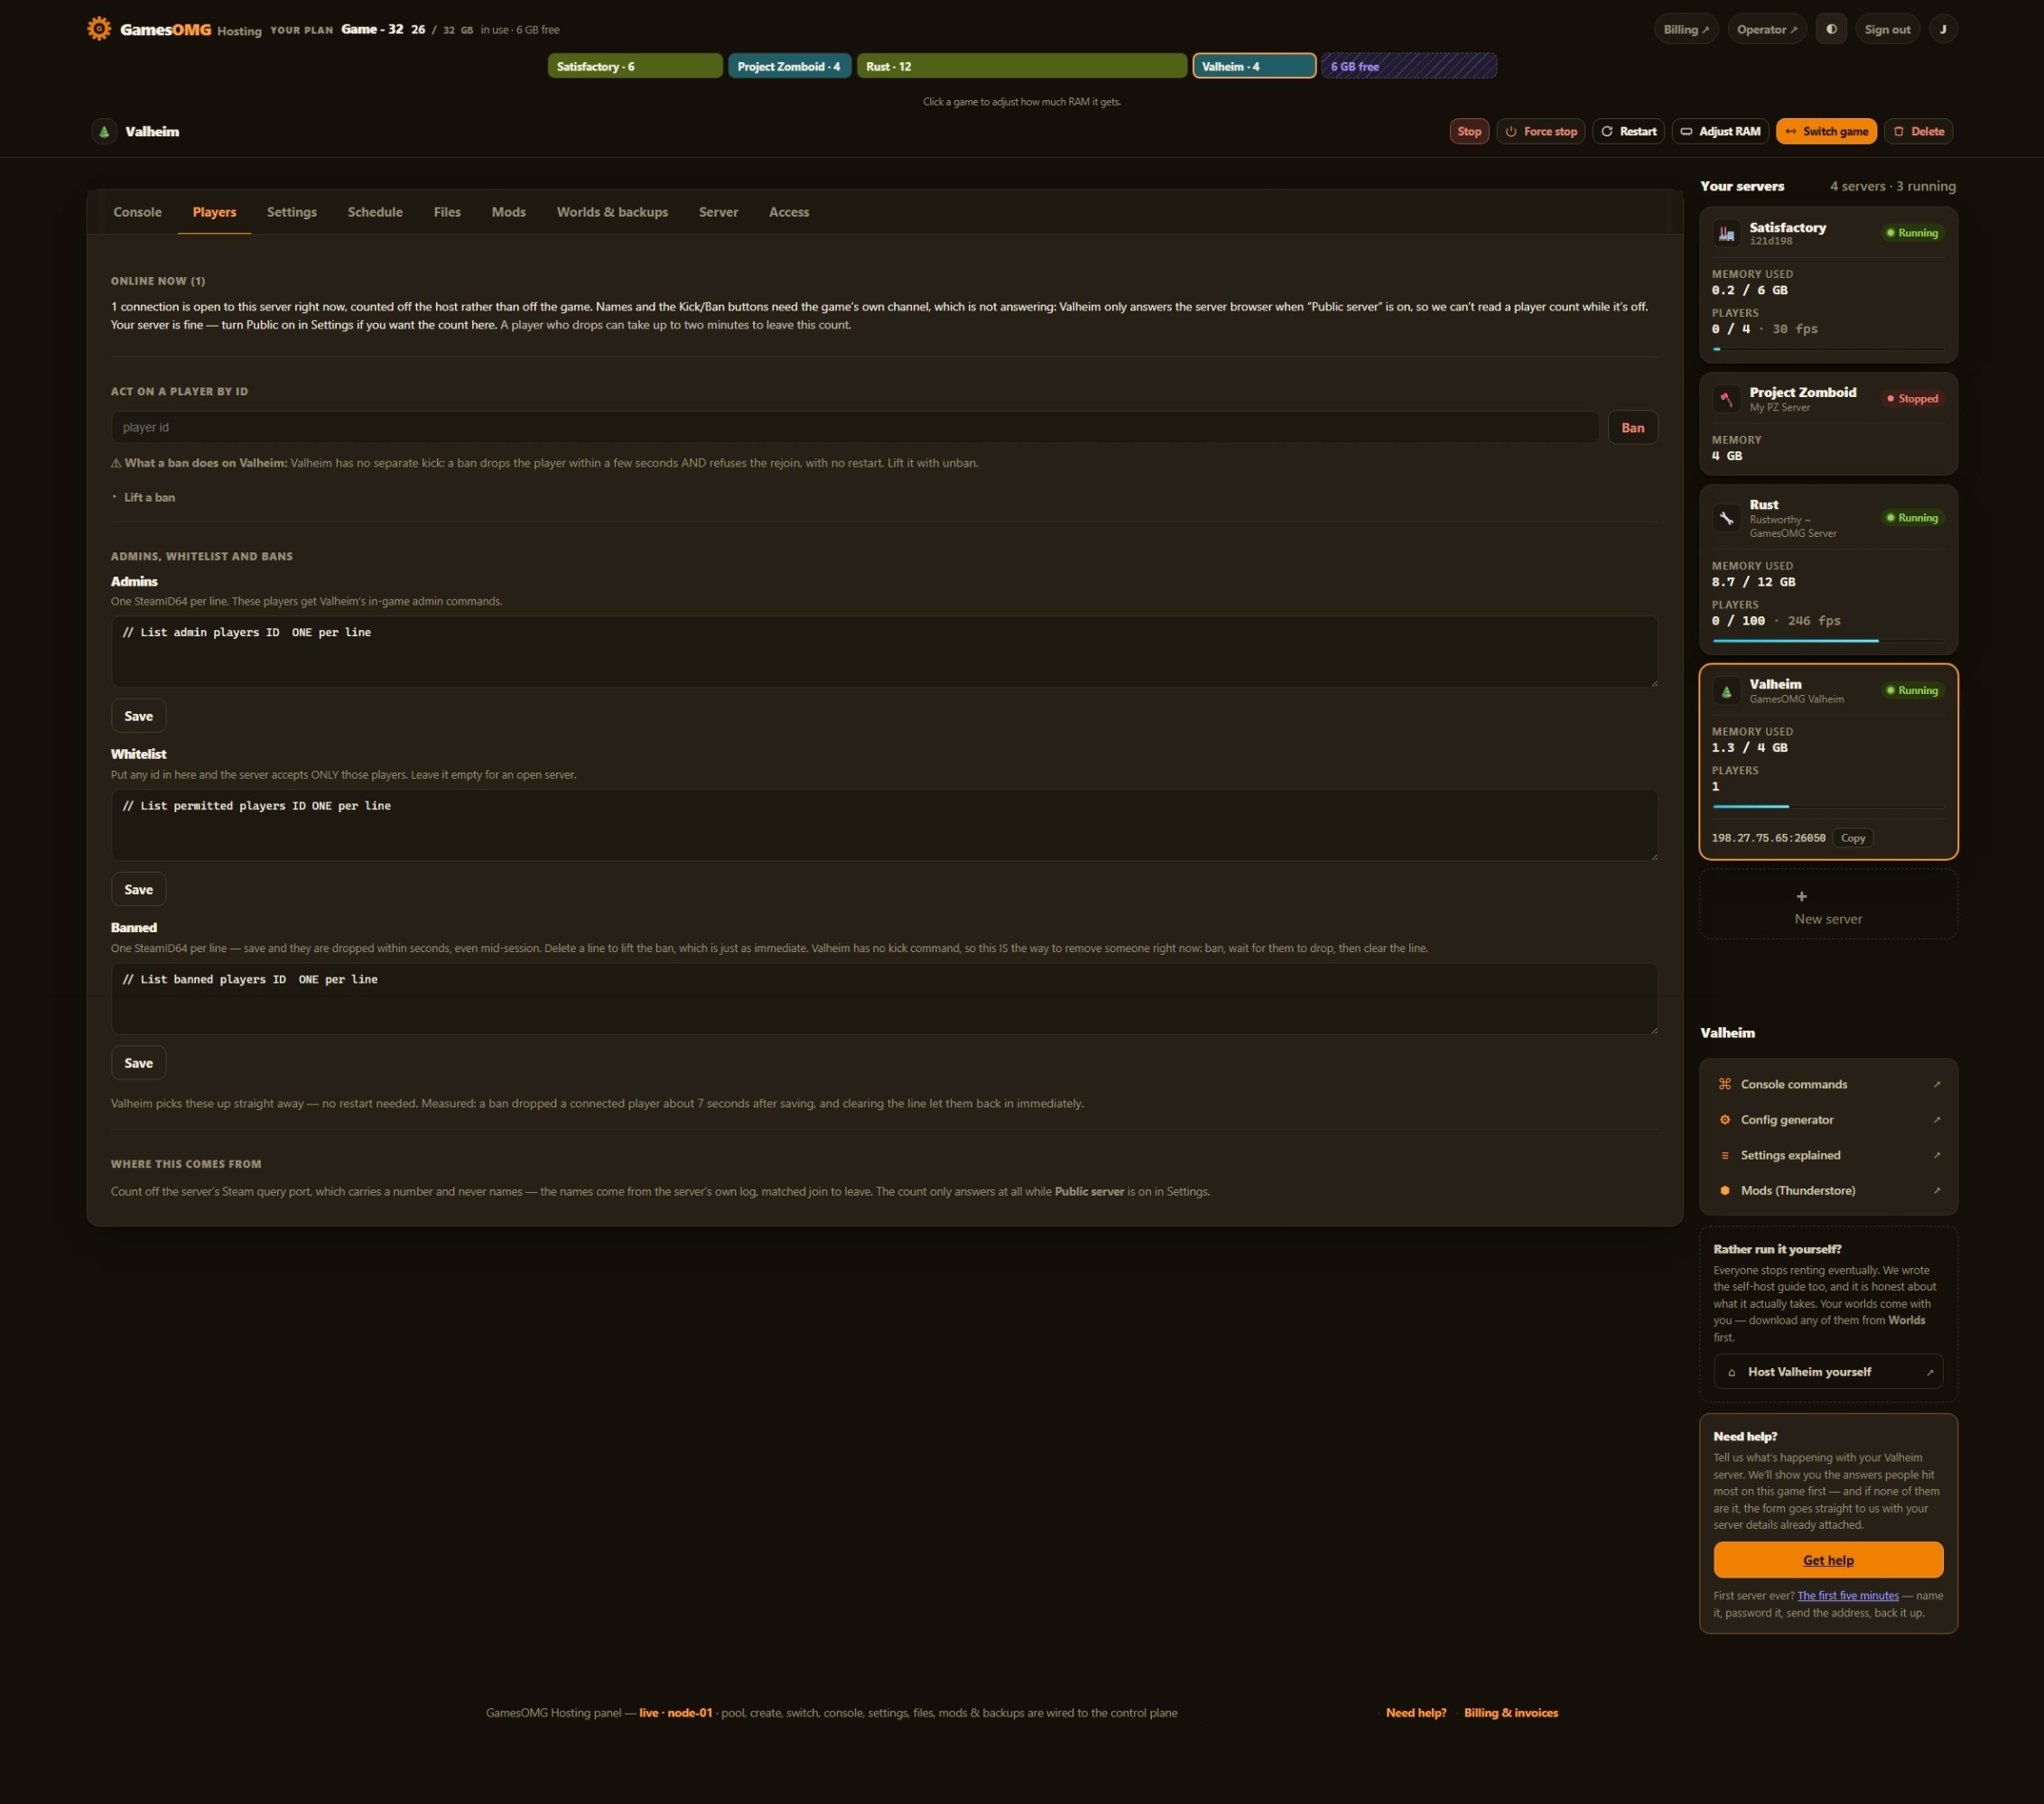The width and height of the screenshot is (2044, 1804).
Task: Open The first five minutes link
Action: coord(1847,1596)
